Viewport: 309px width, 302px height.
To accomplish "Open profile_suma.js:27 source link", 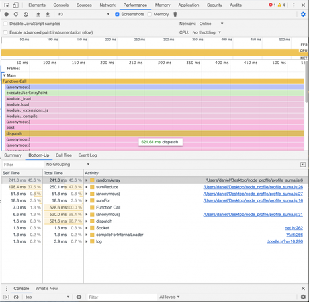I will [253, 194].
